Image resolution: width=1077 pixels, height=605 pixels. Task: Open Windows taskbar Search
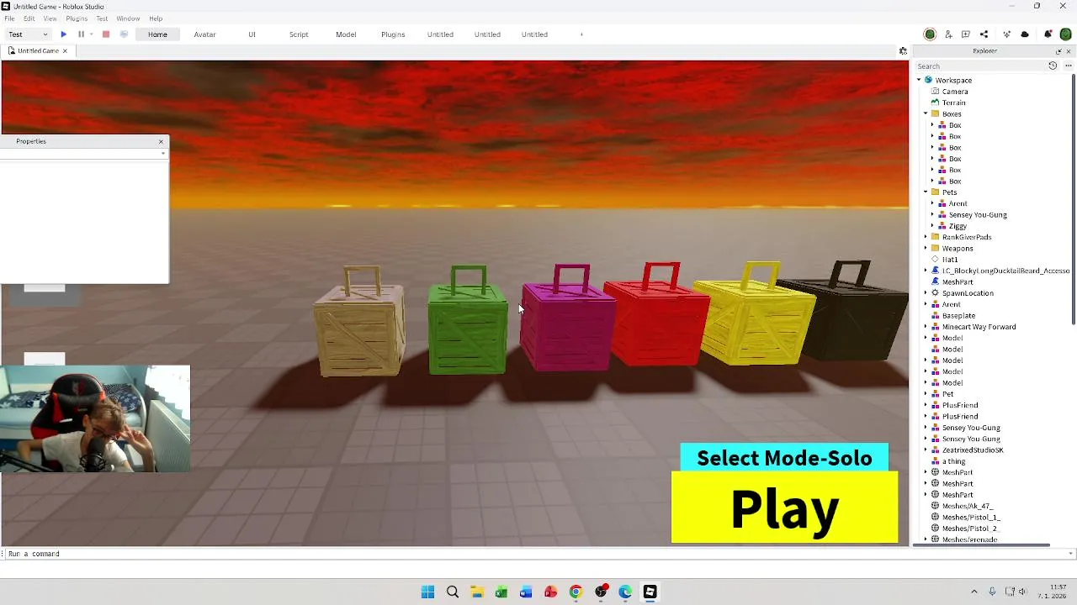coord(452,592)
